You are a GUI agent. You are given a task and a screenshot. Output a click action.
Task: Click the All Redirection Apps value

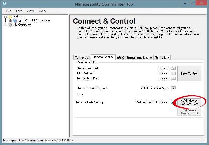pos(155,88)
